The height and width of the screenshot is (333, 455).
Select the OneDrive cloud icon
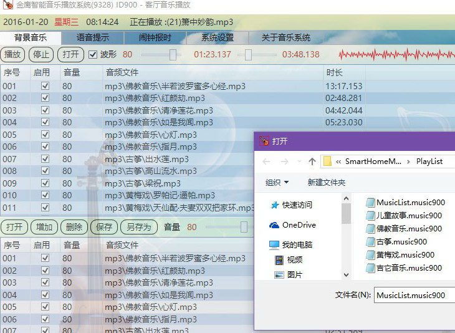click(274, 225)
